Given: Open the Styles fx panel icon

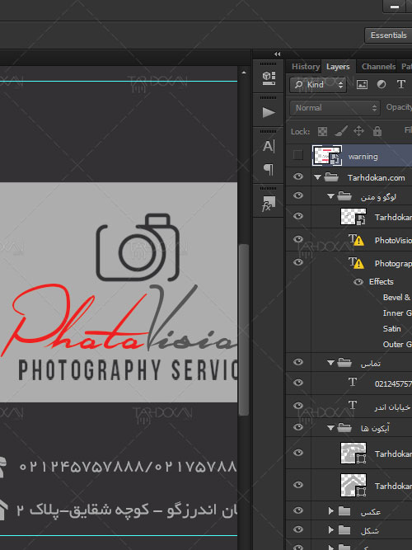Looking at the screenshot, I should click(x=269, y=204).
